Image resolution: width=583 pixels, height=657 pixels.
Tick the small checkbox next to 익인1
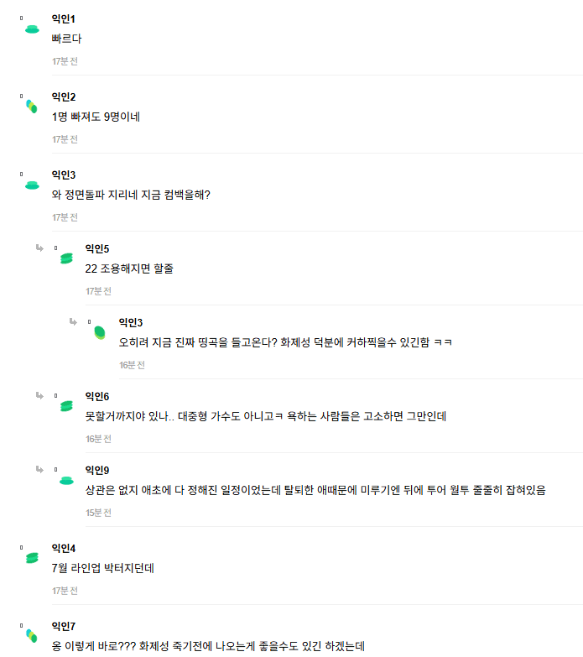21,18
